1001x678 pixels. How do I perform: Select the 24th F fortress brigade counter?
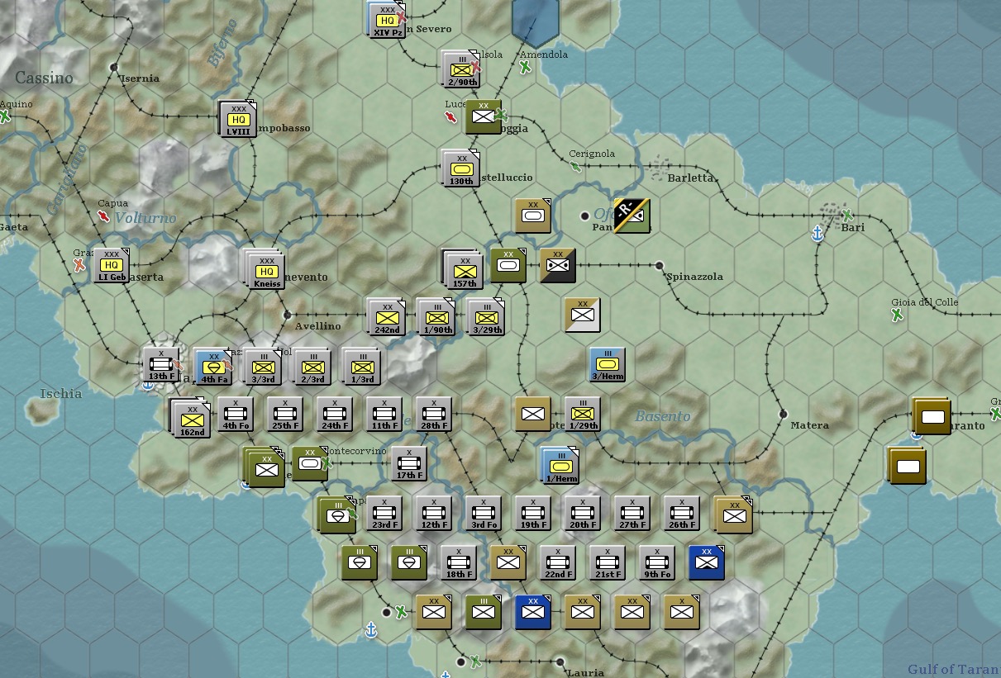pyautogui.click(x=336, y=415)
